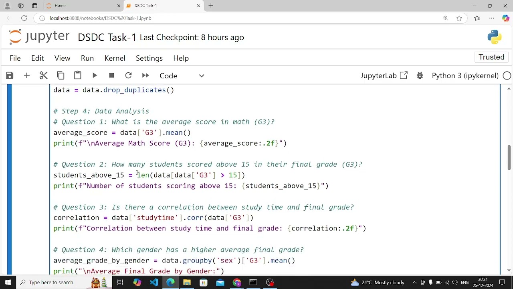Close the DSDC Task-1 browser tab

[198, 6]
